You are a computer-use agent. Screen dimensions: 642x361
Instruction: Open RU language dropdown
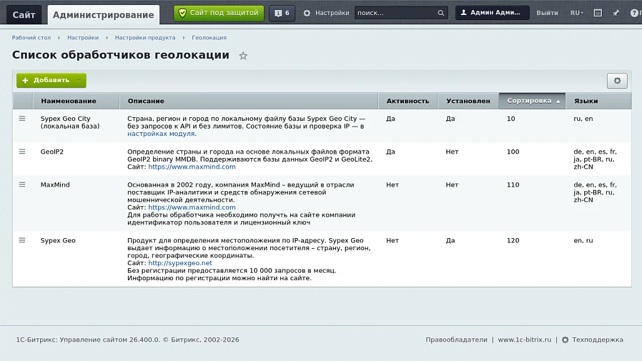577,13
